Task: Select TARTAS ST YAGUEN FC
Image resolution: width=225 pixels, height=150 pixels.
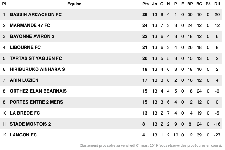Action: 36,58
